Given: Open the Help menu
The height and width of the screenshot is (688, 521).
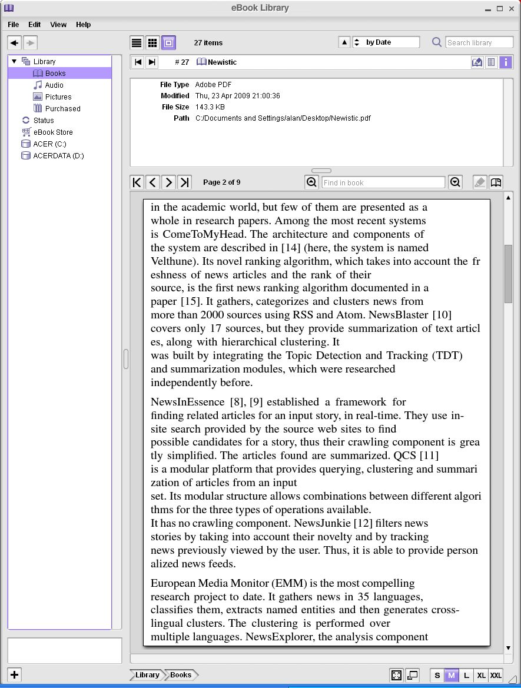Looking at the screenshot, I should [83, 25].
